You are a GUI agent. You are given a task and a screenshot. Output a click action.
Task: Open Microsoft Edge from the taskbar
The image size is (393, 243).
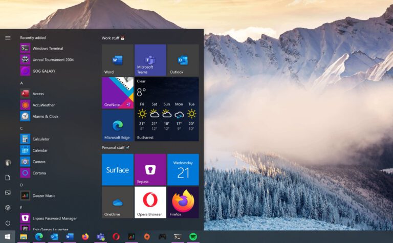[x=39, y=237]
